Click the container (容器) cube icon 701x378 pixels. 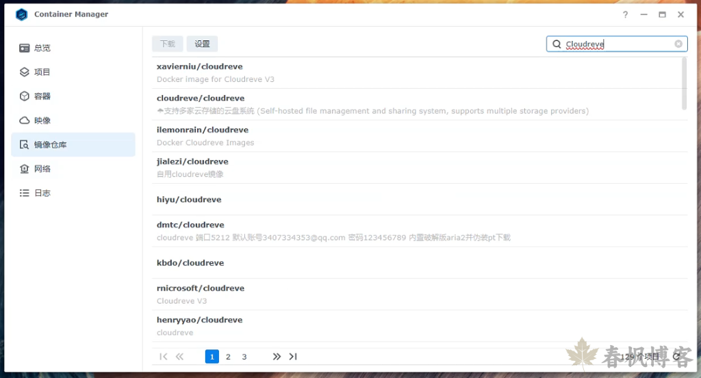pyautogui.click(x=24, y=96)
